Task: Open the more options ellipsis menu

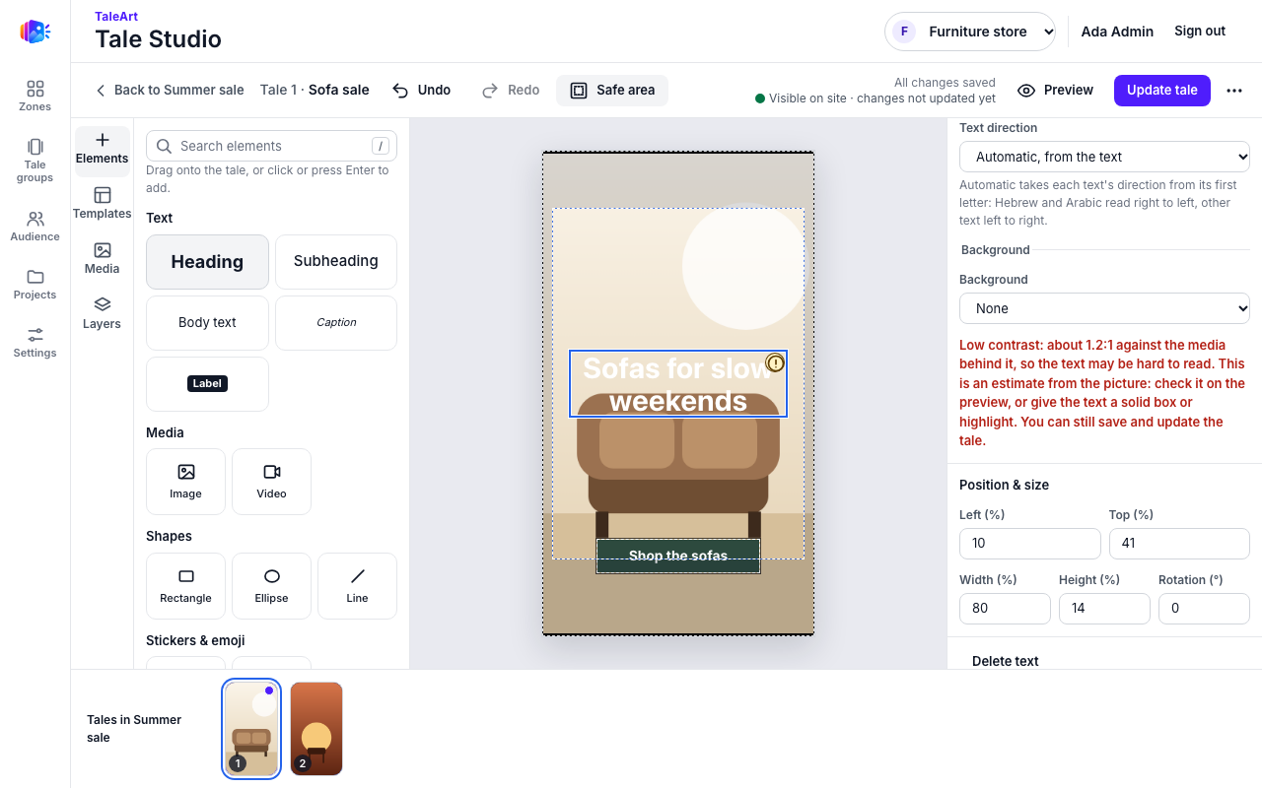Action: (x=1234, y=91)
